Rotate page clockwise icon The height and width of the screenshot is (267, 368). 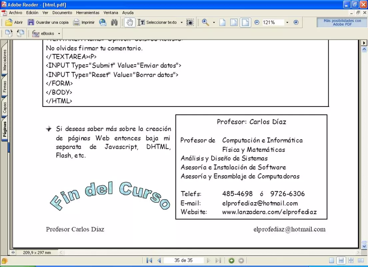(9, 33)
